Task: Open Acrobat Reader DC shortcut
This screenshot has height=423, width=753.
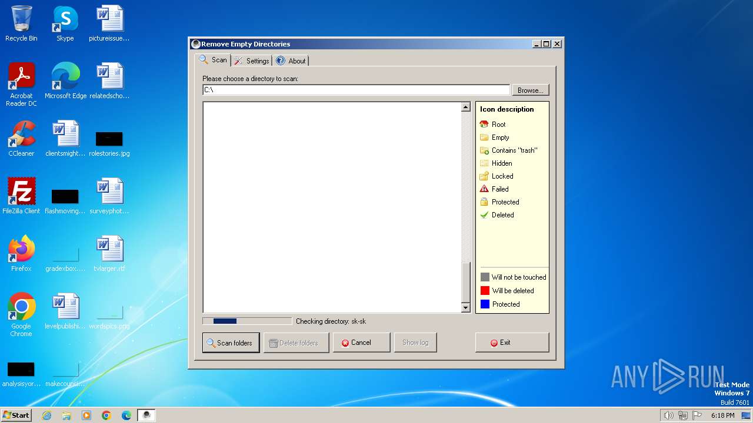Action: coord(21,84)
